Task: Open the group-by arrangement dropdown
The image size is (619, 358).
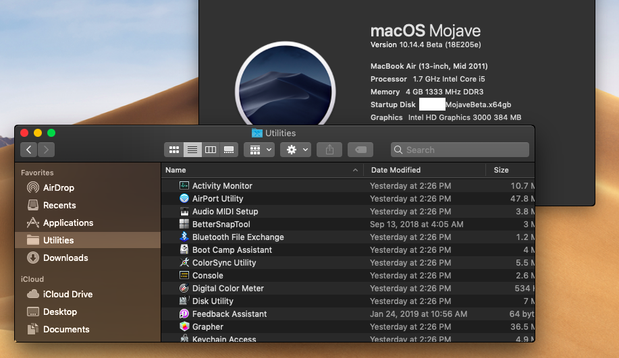Action: (x=259, y=150)
